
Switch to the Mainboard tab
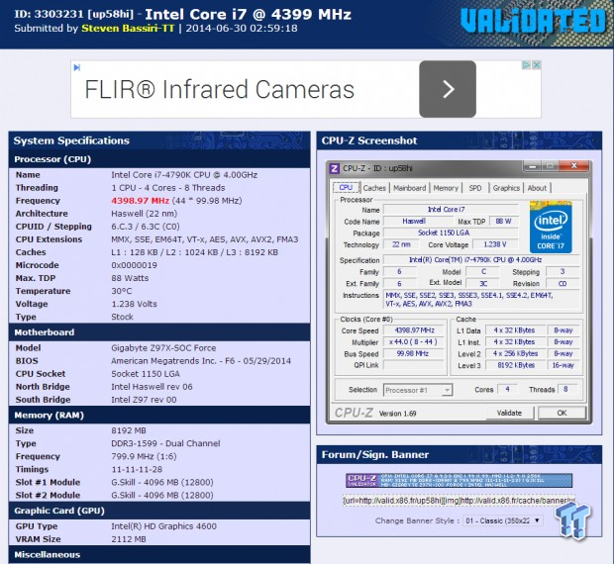tap(410, 188)
